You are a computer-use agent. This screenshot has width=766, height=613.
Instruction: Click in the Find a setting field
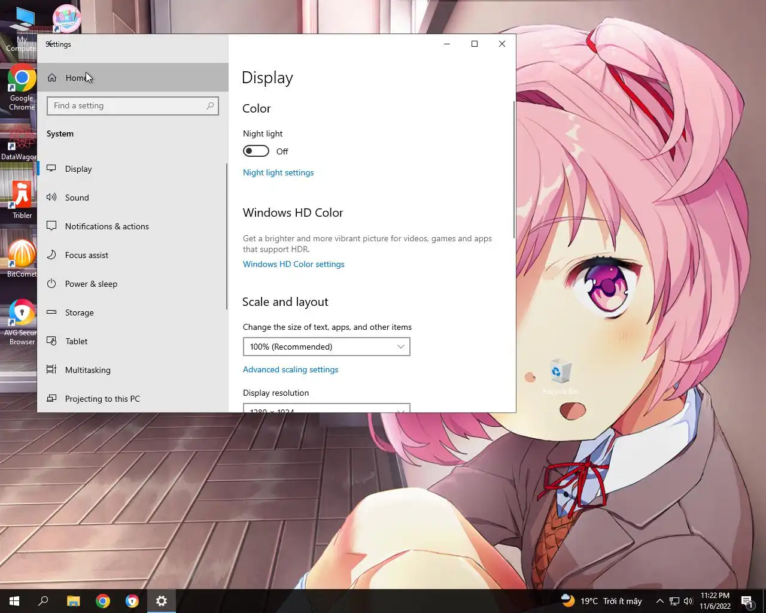pos(133,106)
